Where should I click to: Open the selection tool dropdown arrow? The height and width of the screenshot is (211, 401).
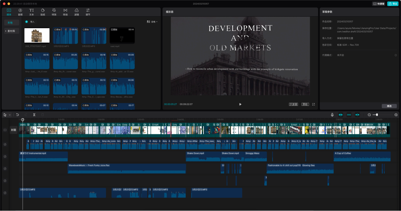click(10, 115)
